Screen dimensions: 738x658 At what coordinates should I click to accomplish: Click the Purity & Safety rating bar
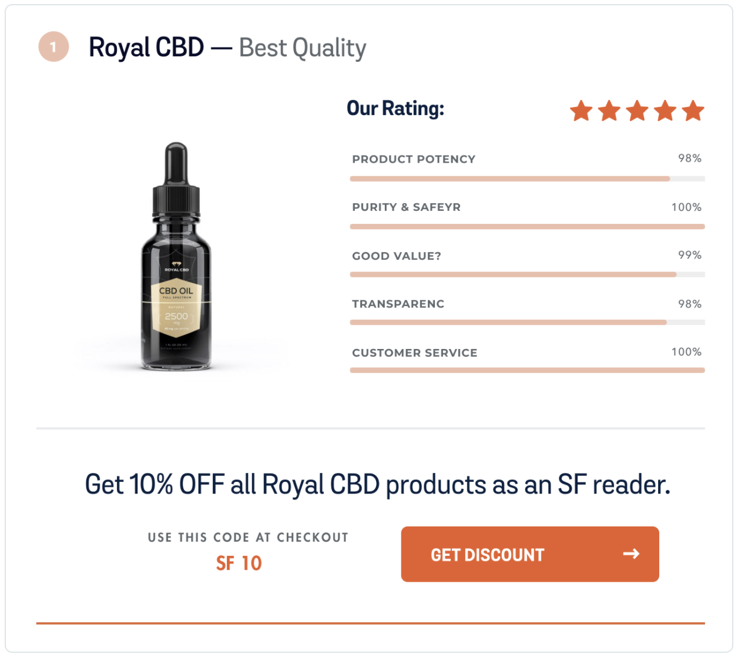(x=527, y=226)
